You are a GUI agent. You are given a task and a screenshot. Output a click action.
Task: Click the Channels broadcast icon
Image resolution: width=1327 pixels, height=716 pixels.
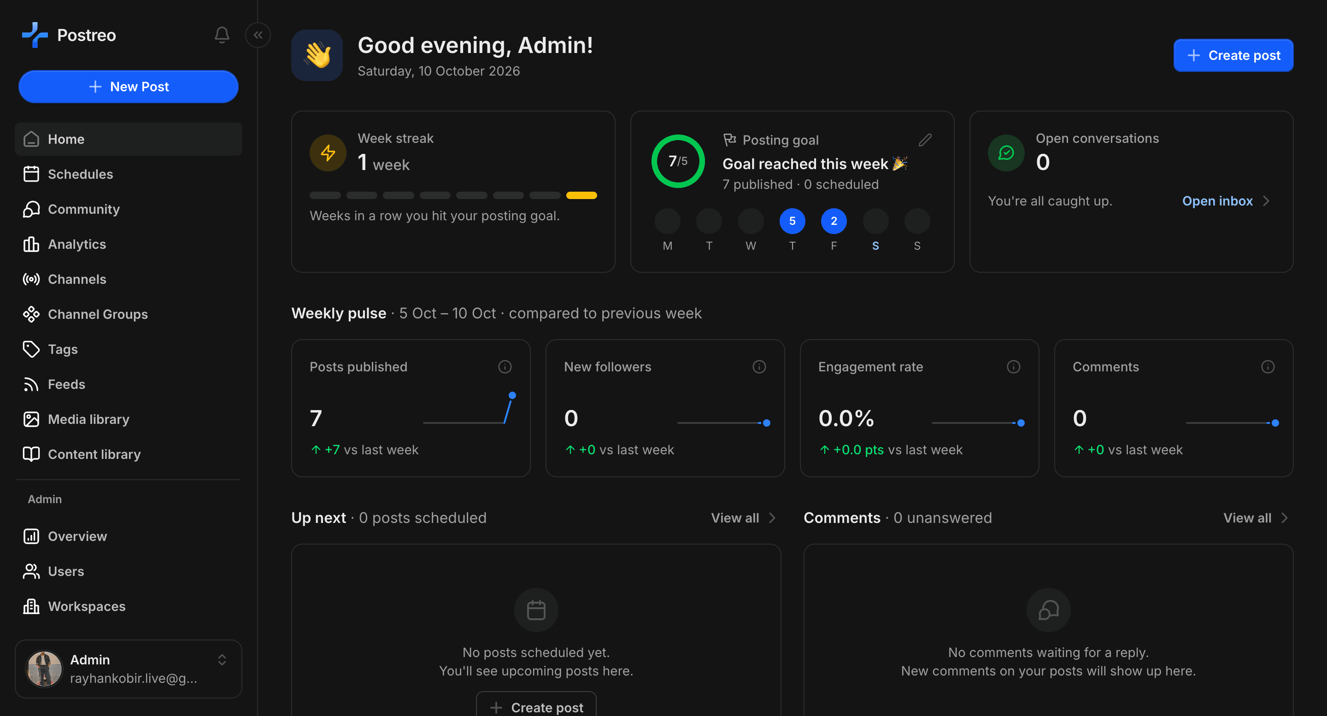(x=31, y=279)
